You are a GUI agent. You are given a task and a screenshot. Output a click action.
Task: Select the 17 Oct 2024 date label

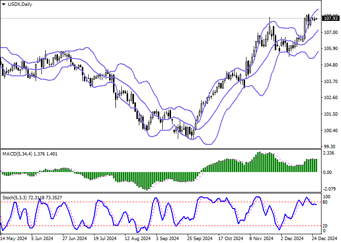229,239
